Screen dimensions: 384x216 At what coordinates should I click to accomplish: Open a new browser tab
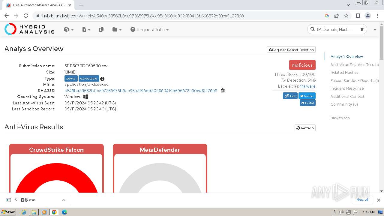coord(81,5)
